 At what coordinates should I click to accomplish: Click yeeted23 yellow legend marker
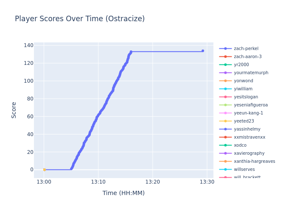coord(225,121)
